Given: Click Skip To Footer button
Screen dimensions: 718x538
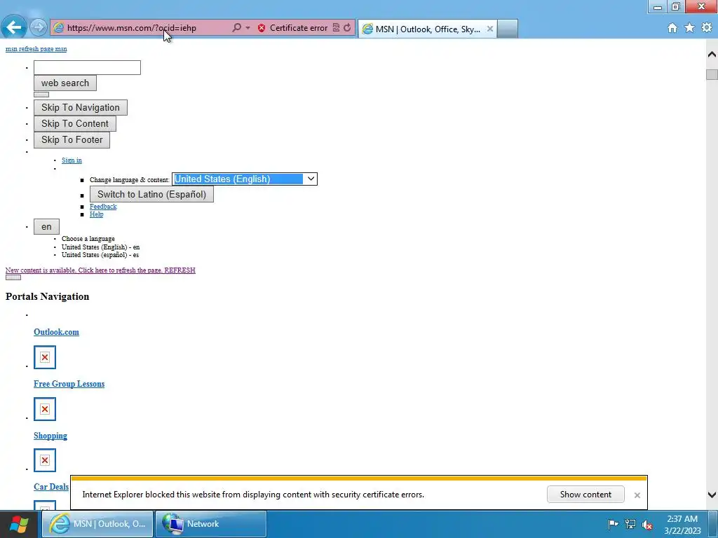Looking at the screenshot, I should click(72, 139).
